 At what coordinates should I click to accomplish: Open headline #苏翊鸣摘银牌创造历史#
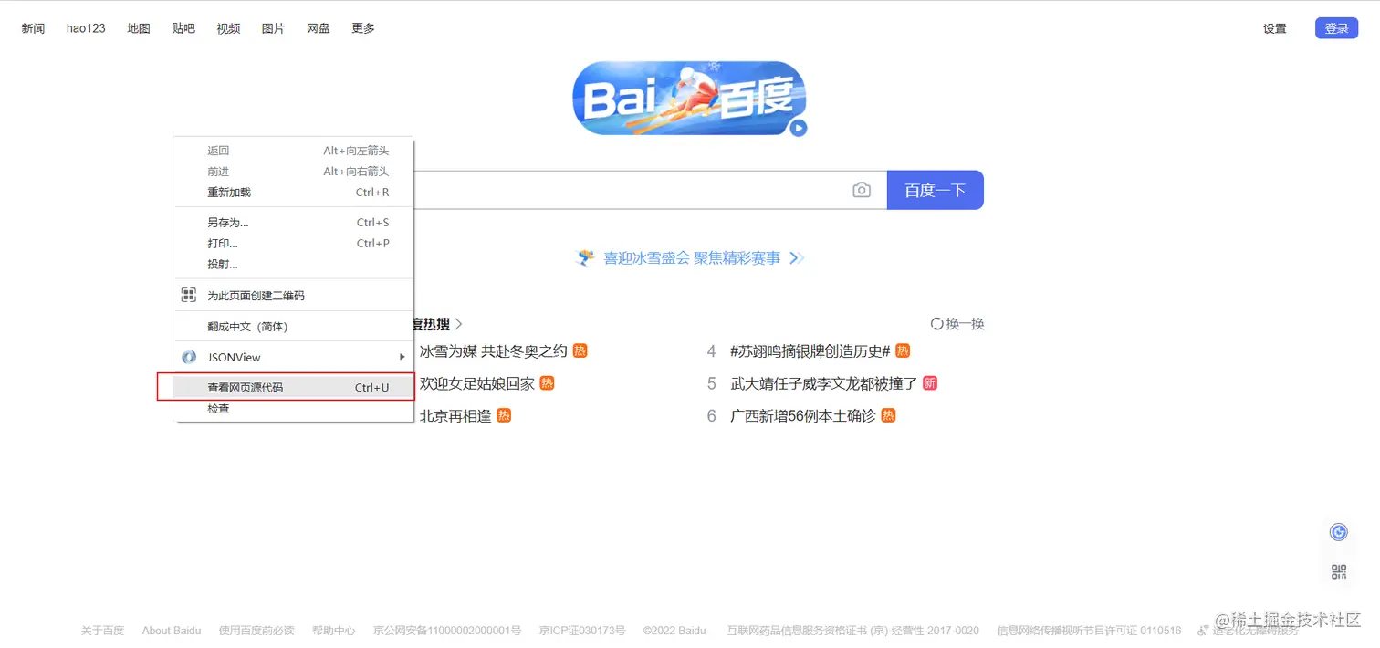[x=810, y=351]
